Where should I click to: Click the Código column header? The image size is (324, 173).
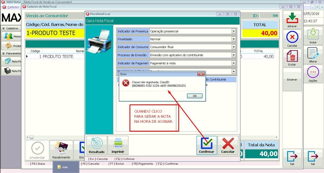35,51
